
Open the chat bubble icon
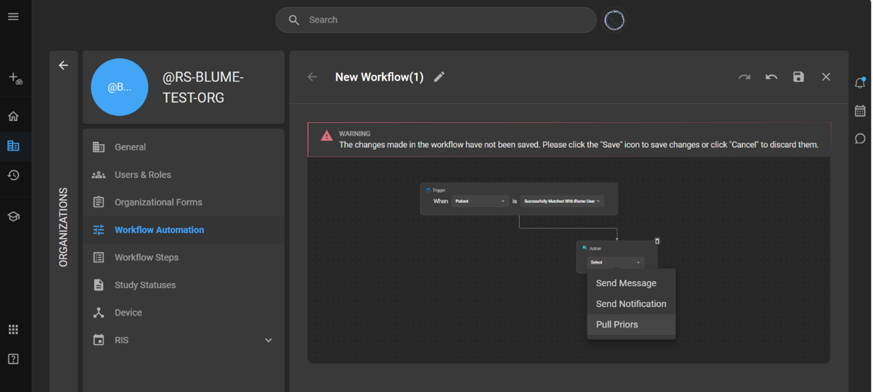(860, 139)
